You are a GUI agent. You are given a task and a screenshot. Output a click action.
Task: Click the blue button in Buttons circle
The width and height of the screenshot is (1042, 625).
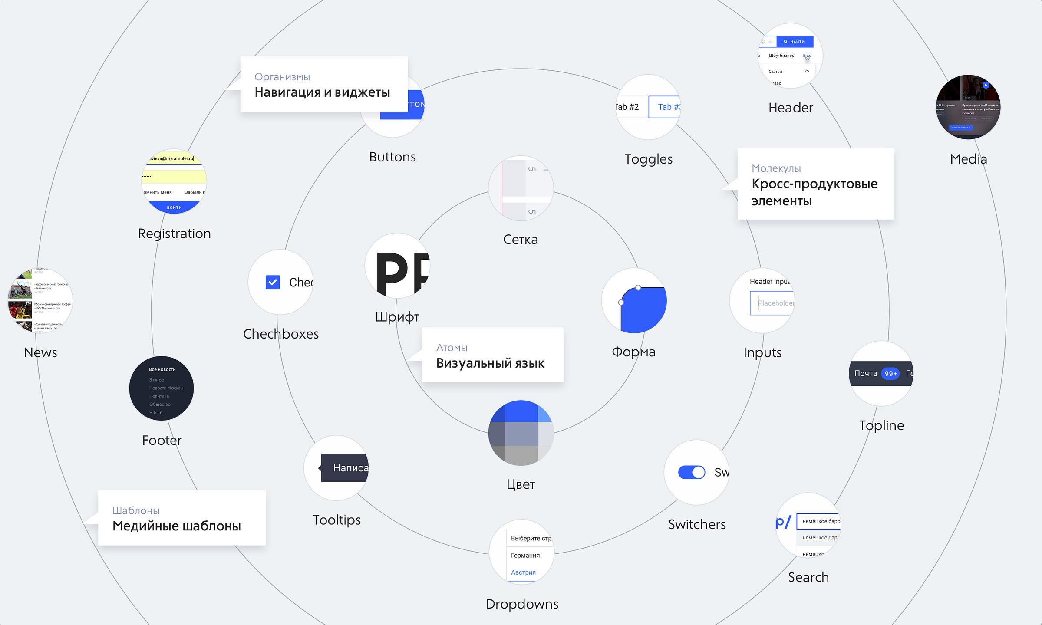pyautogui.click(x=402, y=105)
